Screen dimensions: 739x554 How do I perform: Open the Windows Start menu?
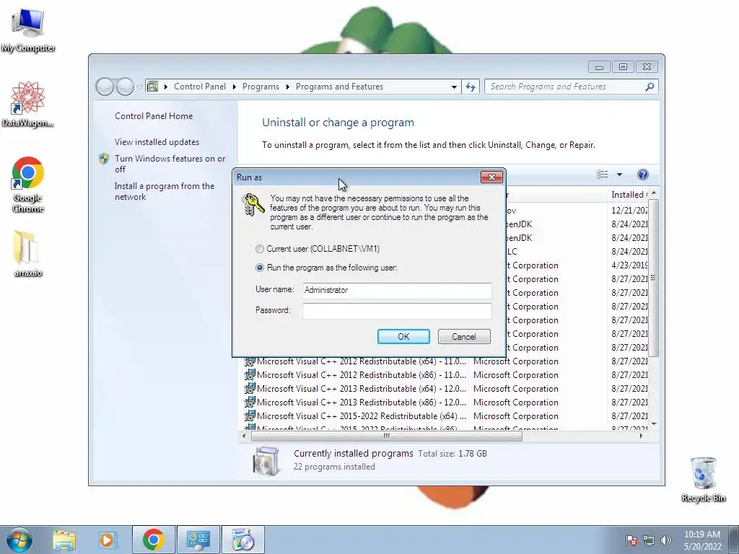(19, 540)
